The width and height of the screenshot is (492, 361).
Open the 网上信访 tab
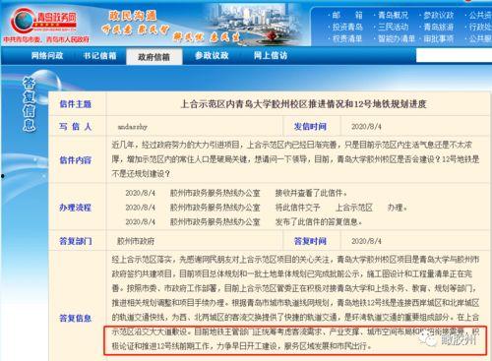[x=271, y=56]
